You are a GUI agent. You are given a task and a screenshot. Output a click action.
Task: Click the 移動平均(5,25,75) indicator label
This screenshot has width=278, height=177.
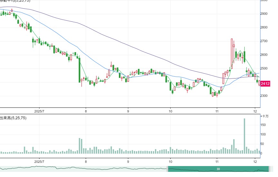point(15,1)
